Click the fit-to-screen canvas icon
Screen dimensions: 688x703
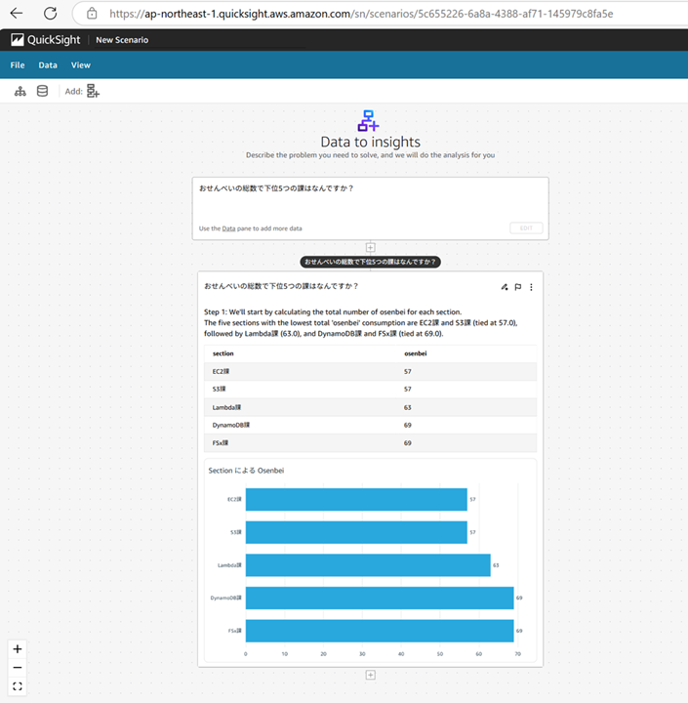(18, 686)
